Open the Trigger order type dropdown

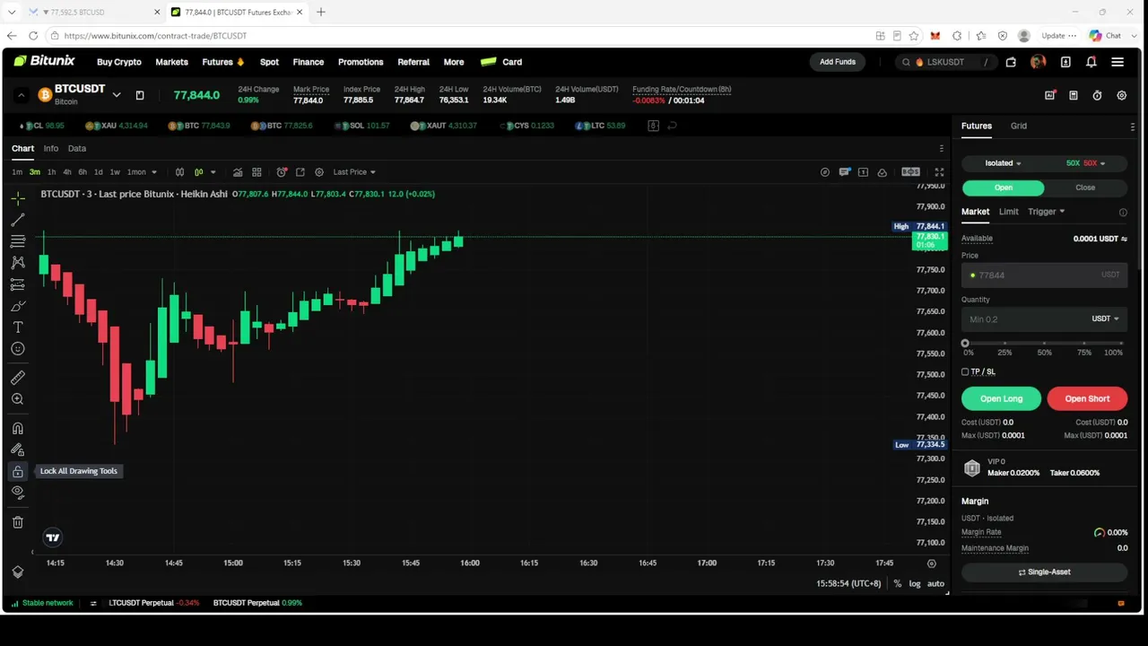click(1046, 212)
